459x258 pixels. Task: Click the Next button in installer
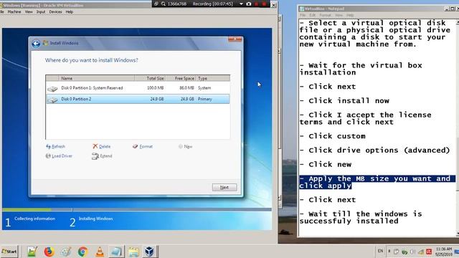click(x=224, y=187)
